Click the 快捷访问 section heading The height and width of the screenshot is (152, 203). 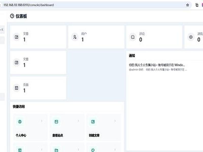(x=19, y=107)
